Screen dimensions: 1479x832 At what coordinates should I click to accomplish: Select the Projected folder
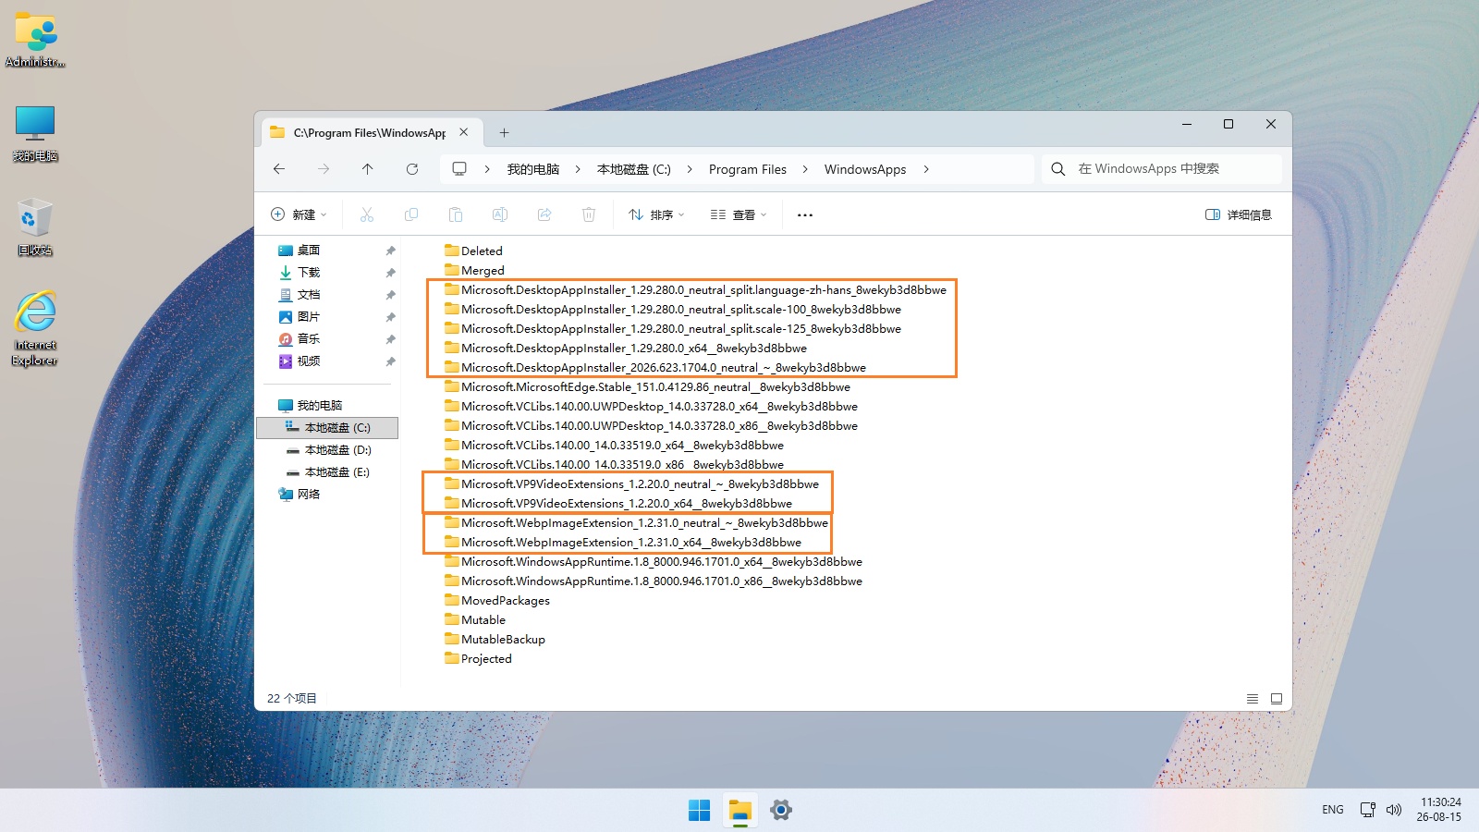[x=477, y=658]
